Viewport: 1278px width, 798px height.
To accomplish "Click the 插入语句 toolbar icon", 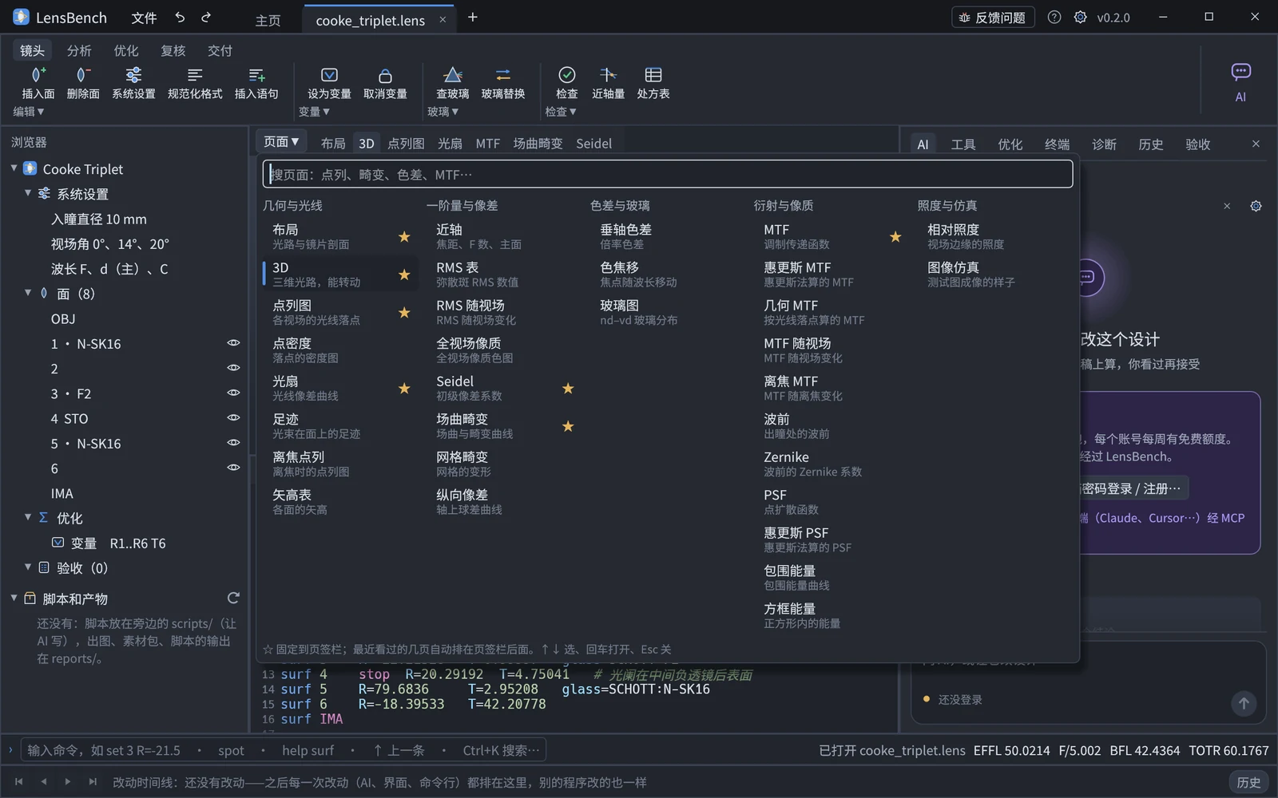I will (256, 75).
